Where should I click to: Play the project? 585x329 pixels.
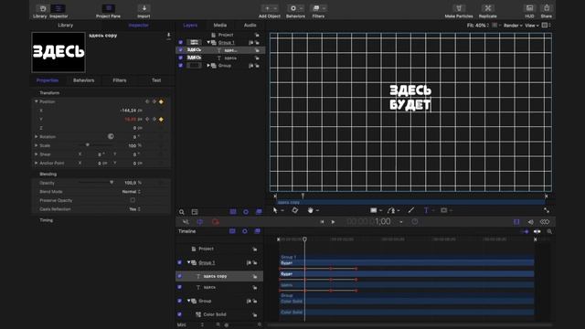pyautogui.click(x=333, y=222)
